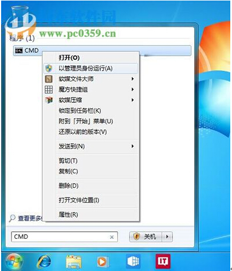Click the Windows Start orb
The image size is (232, 271).
tap(14, 261)
